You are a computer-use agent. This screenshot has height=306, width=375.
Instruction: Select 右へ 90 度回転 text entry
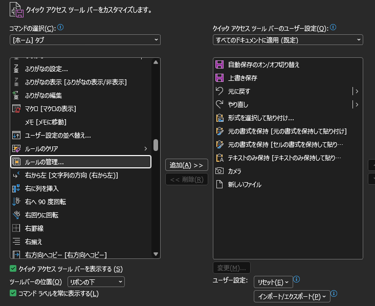click(x=46, y=202)
